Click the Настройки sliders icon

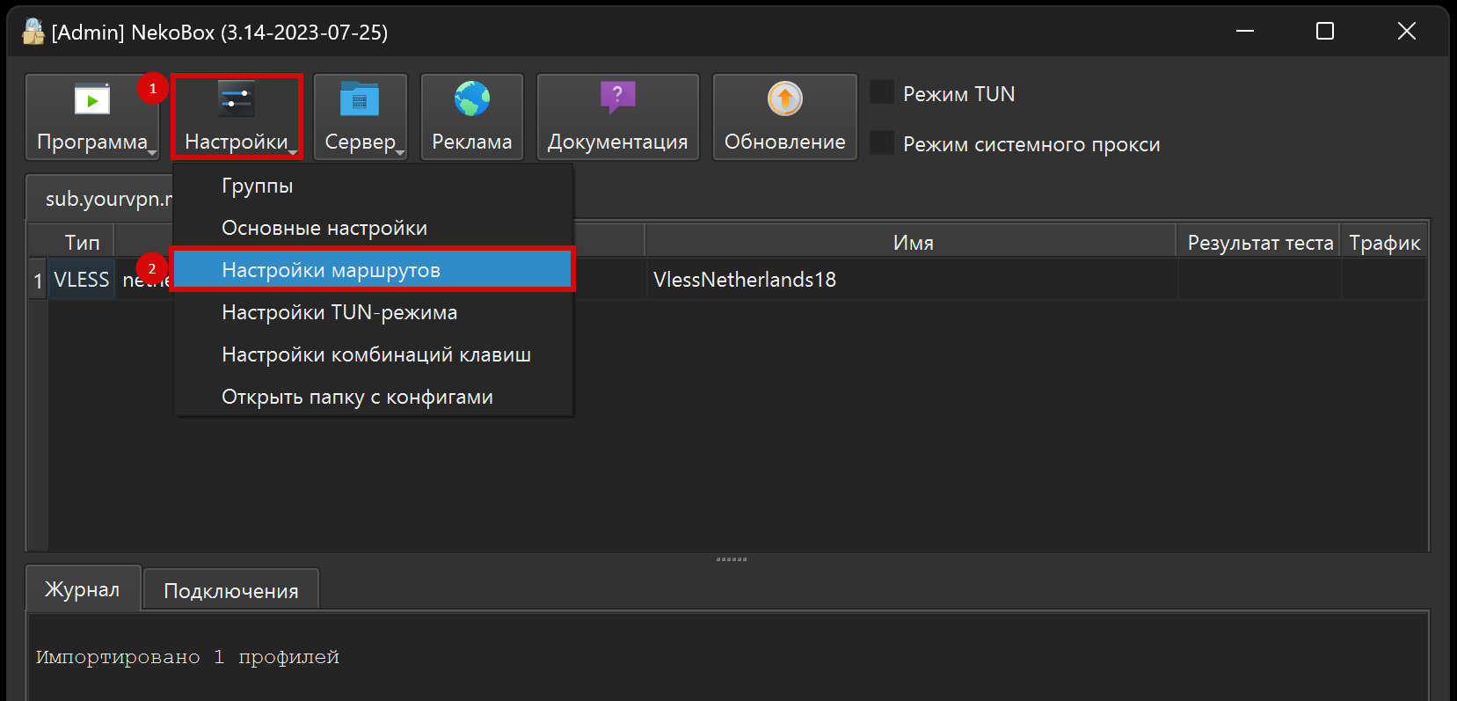tap(236, 99)
